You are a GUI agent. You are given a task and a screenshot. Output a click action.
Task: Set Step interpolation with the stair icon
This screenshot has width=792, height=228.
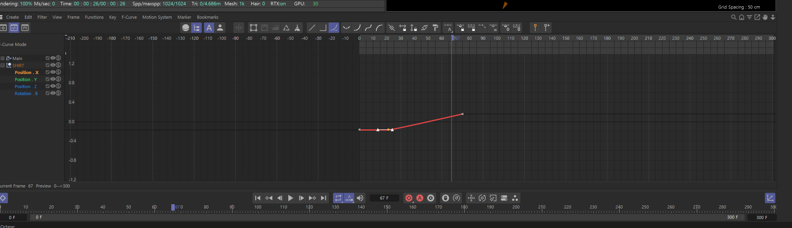[x=323, y=28]
